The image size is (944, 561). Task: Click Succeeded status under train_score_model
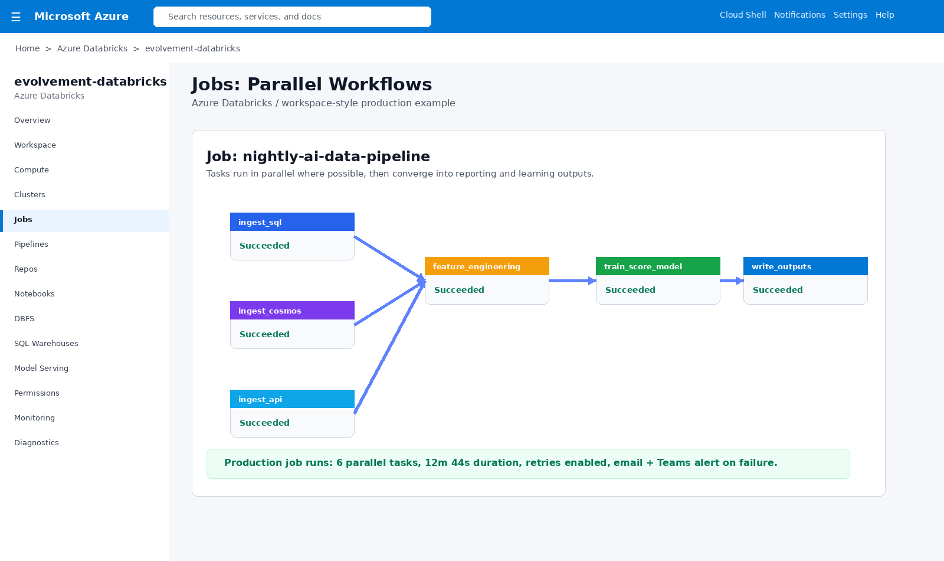pos(630,290)
